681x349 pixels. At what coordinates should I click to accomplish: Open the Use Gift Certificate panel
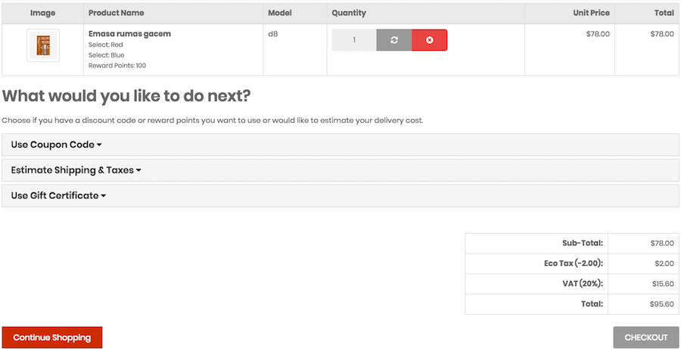point(58,195)
